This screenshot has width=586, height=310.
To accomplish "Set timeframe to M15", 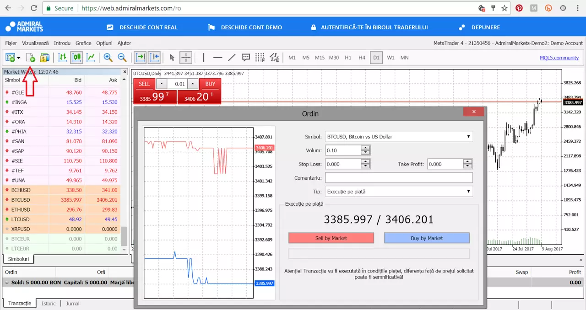I will click(x=320, y=58).
